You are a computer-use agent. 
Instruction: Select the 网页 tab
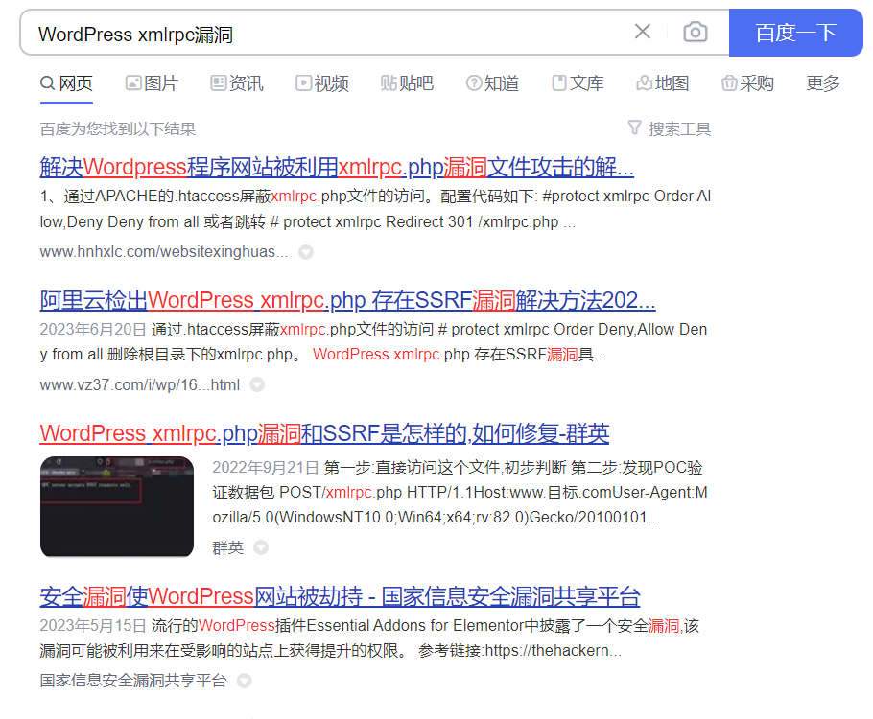[x=66, y=83]
